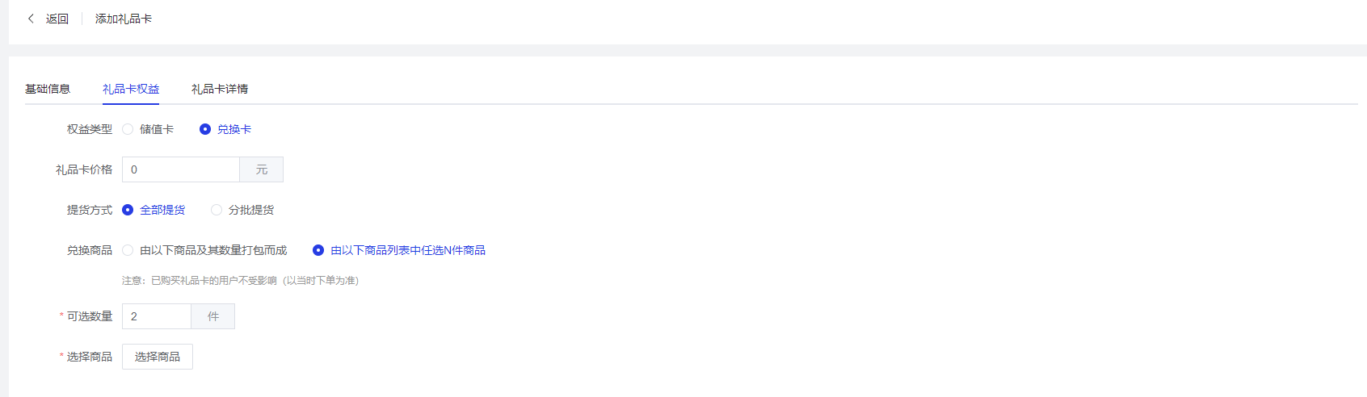Click the 兑换商品 field label

[90, 250]
